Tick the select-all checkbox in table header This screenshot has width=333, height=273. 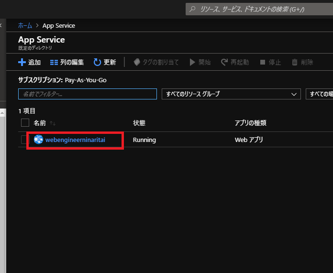(25, 123)
